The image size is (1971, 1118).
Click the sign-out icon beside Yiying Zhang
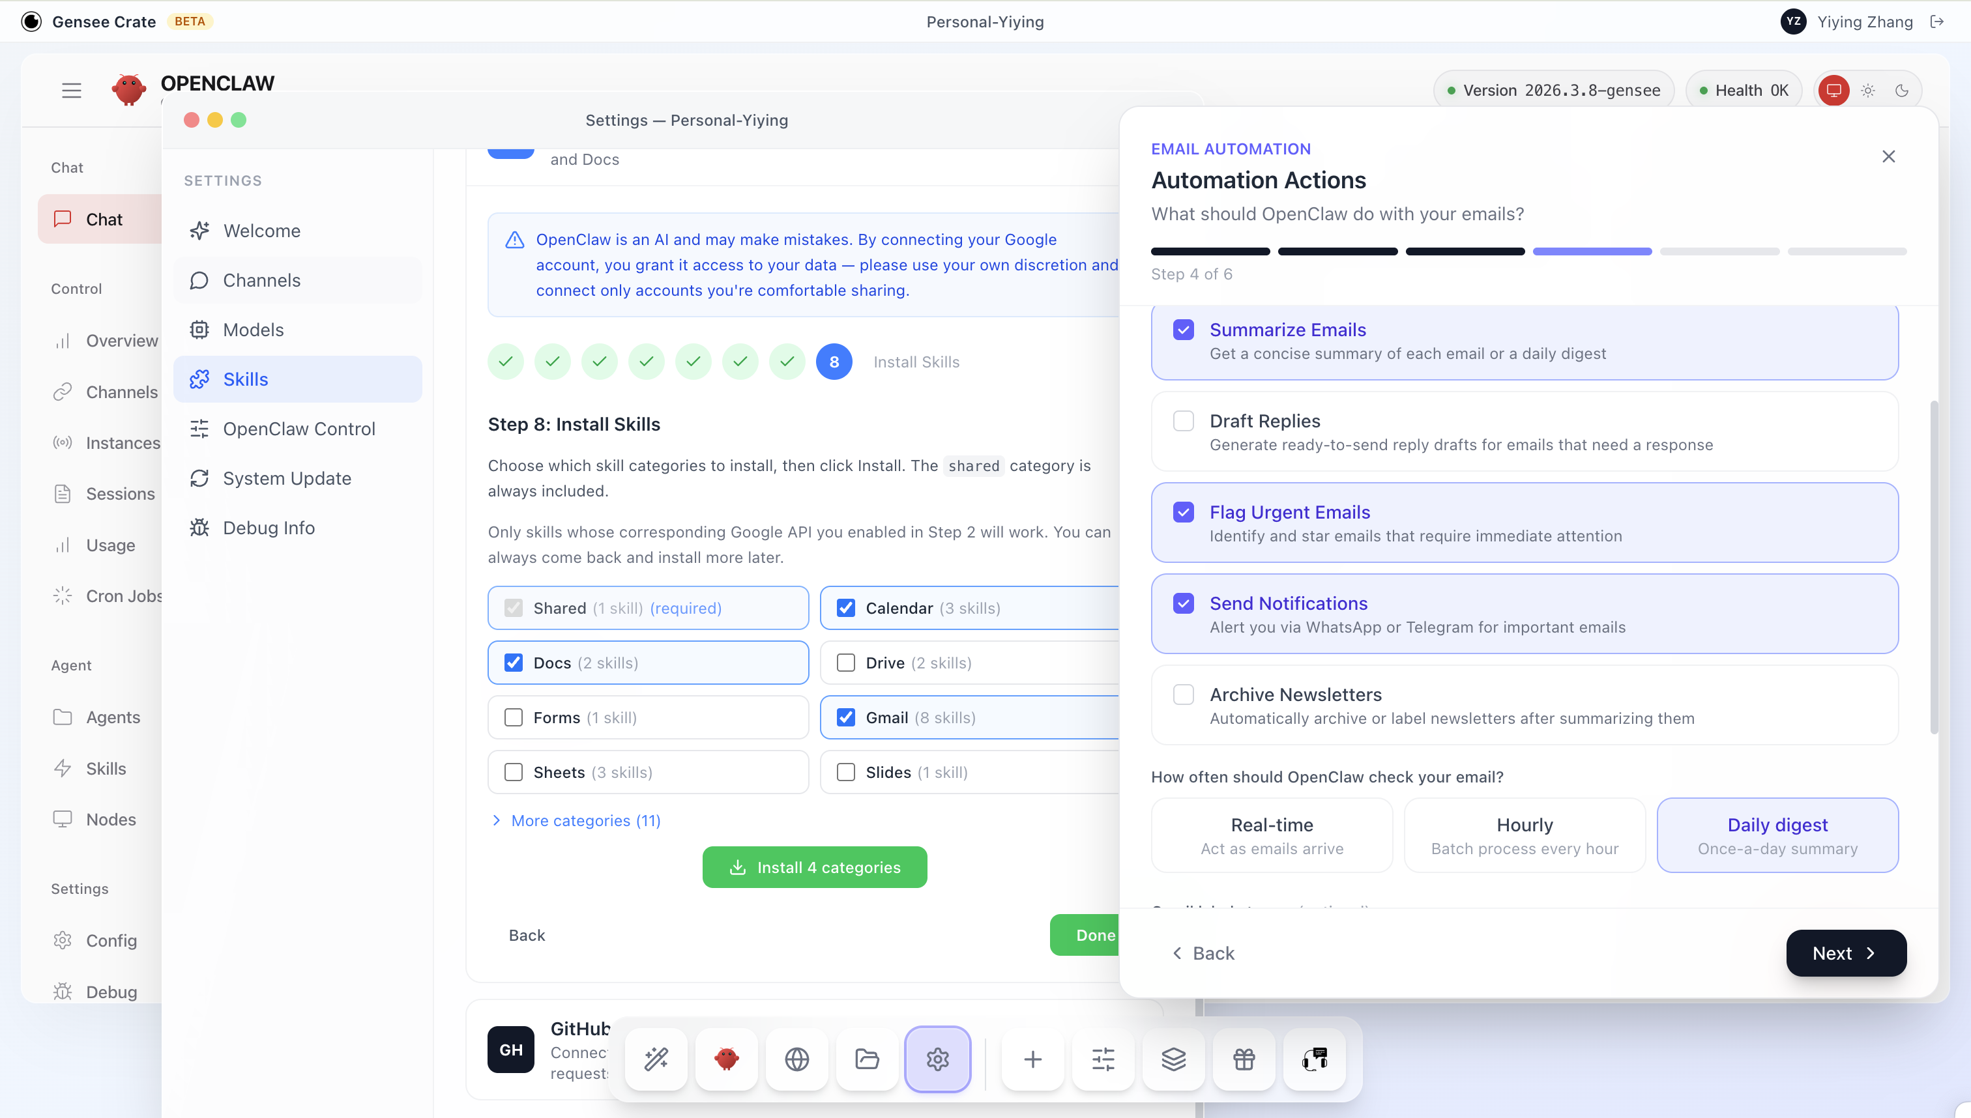coord(1937,21)
